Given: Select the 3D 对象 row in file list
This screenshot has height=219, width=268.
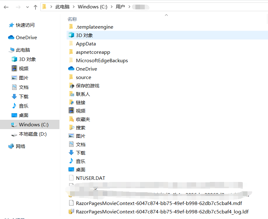Looking at the screenshot, I should click(167, 35).
